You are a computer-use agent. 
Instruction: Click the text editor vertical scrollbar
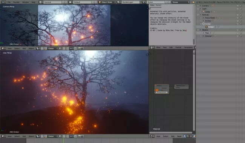194,25
